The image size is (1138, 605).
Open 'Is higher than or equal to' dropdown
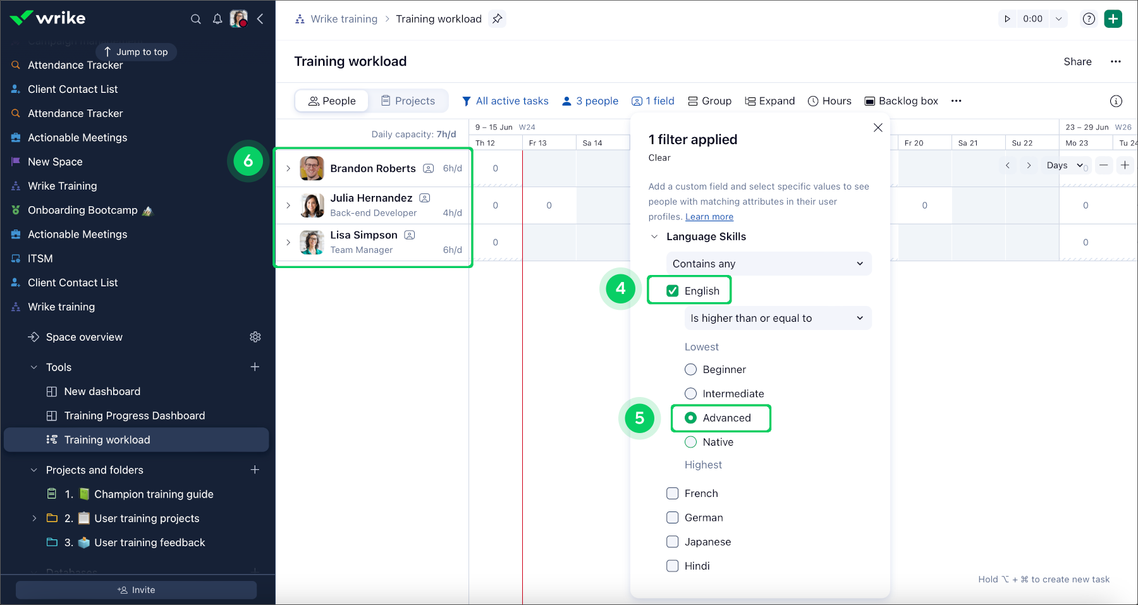pyautogui.click(x=777, y=318)
